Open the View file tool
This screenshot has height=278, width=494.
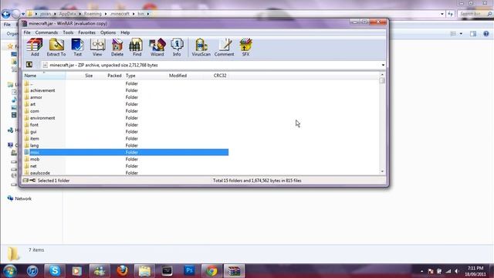(x=97, y=47)
